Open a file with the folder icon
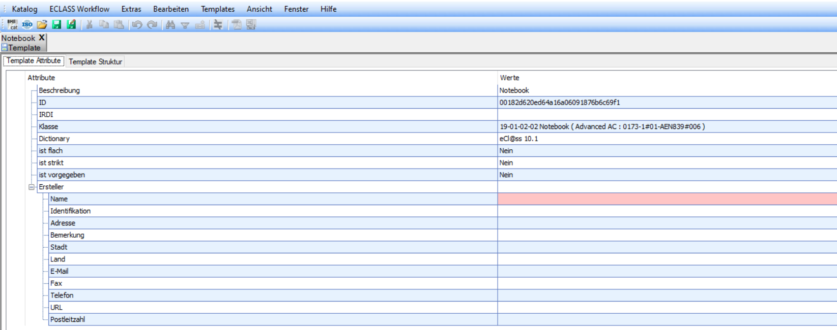The image size is (837, 330). point(42,24)
